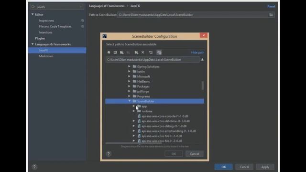
Task: Open File and Code Templates settings
Action: pos(55,26)
